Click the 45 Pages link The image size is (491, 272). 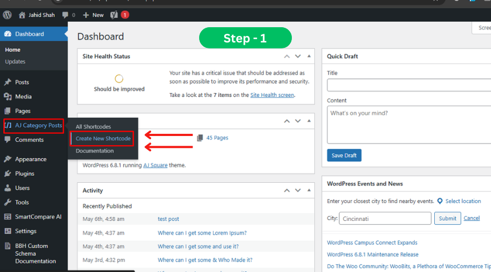(217, 138)
